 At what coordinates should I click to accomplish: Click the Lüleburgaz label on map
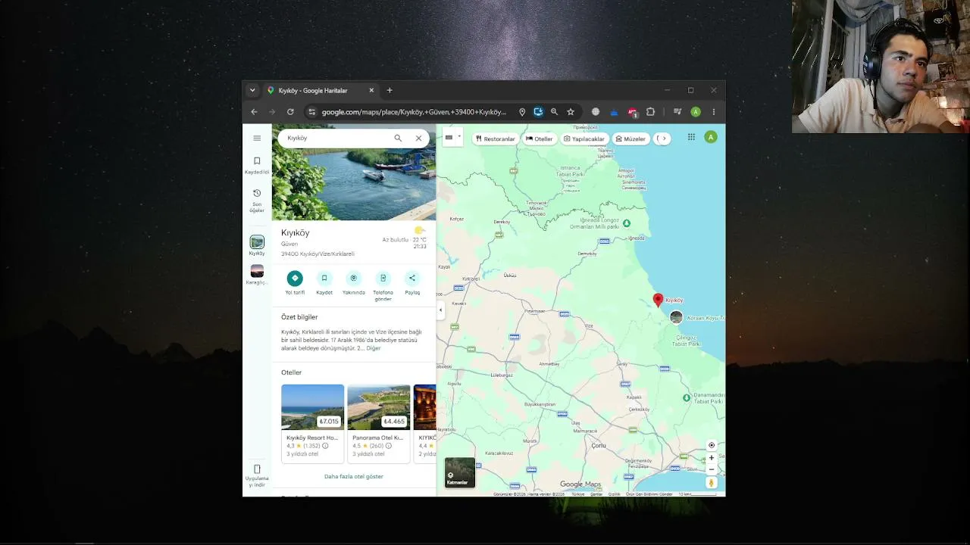tap(502, 375)
